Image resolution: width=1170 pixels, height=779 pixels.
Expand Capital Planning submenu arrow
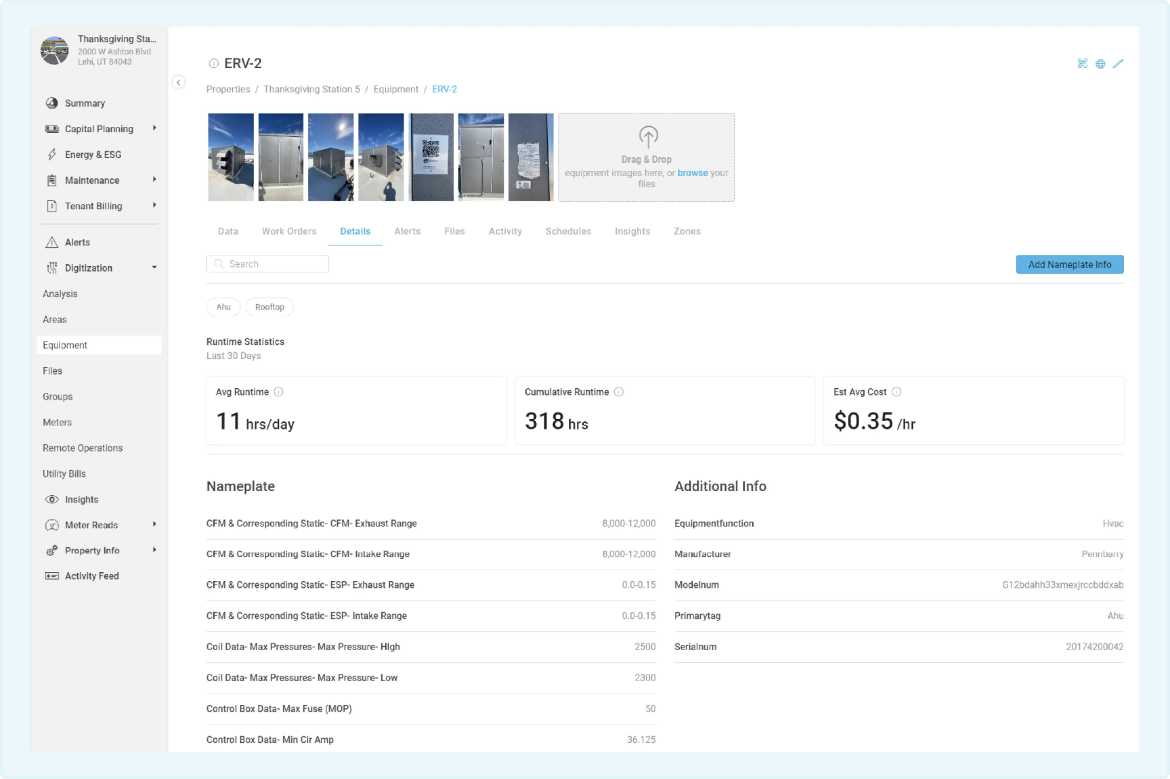[x=154, y=128]
